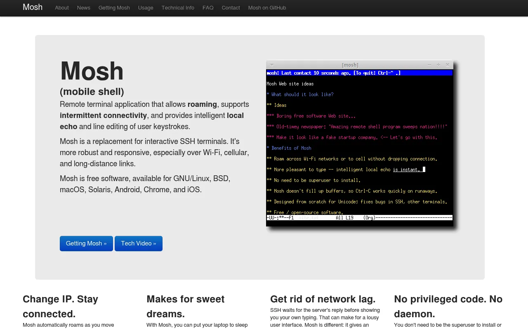Click 'No need to be superuser to install.' line

pyautogui.click(x=313, y=180)
